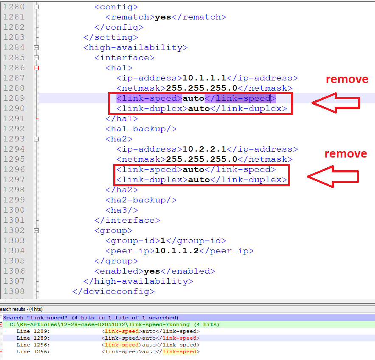Click line number 1296 in the margin

tap(14, 169)
